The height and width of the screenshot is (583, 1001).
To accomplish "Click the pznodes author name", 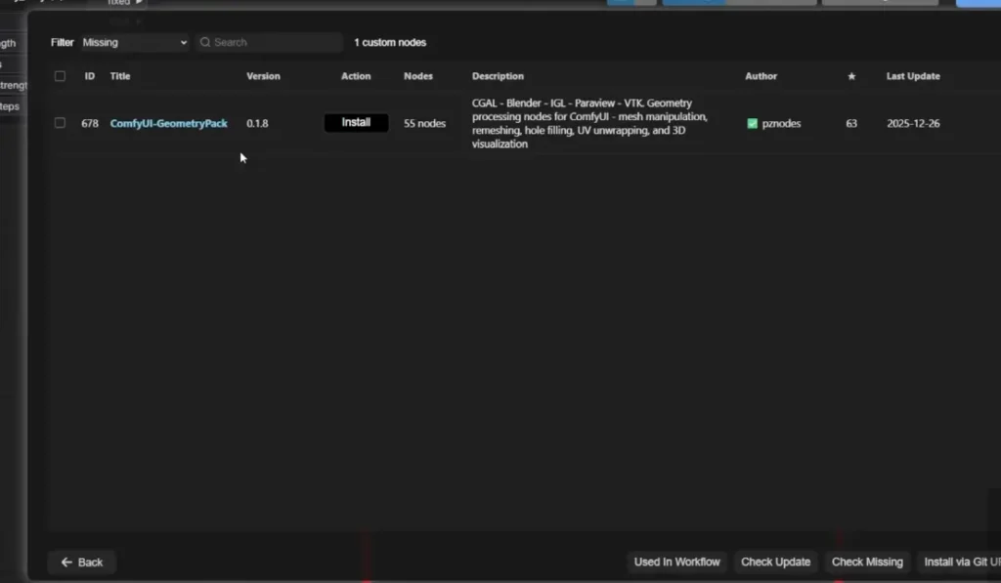I will coord(781,124).
